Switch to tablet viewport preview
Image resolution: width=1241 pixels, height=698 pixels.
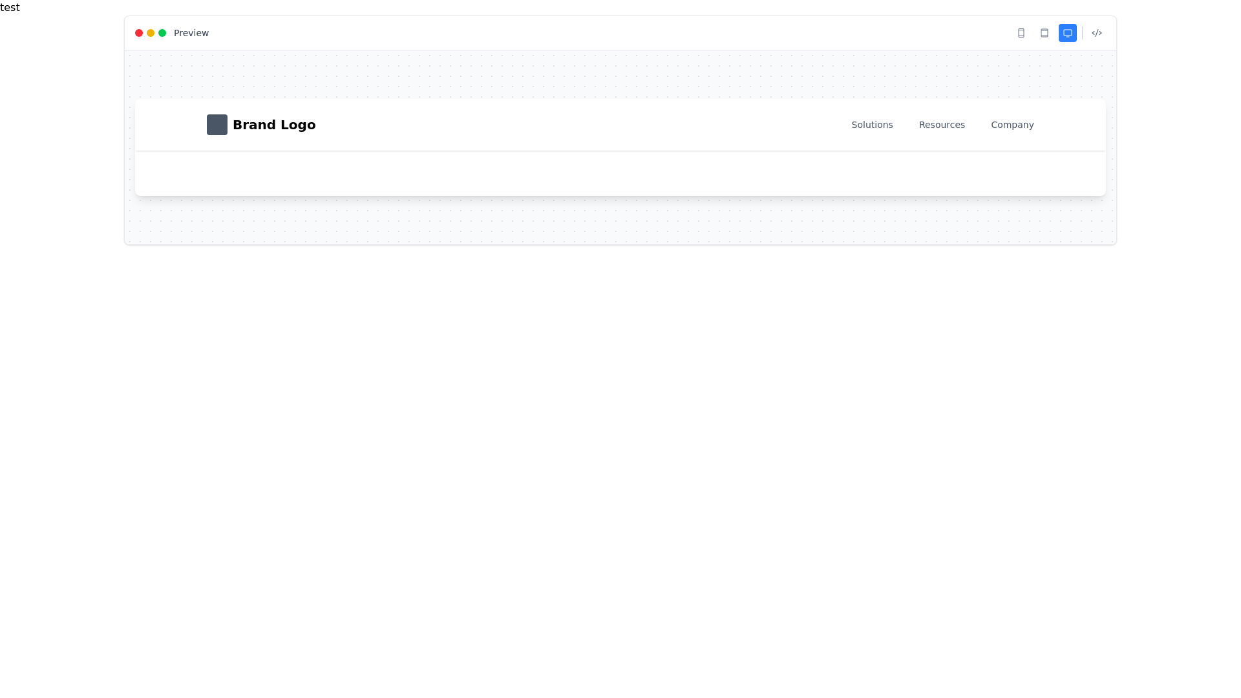point(1045,33)
